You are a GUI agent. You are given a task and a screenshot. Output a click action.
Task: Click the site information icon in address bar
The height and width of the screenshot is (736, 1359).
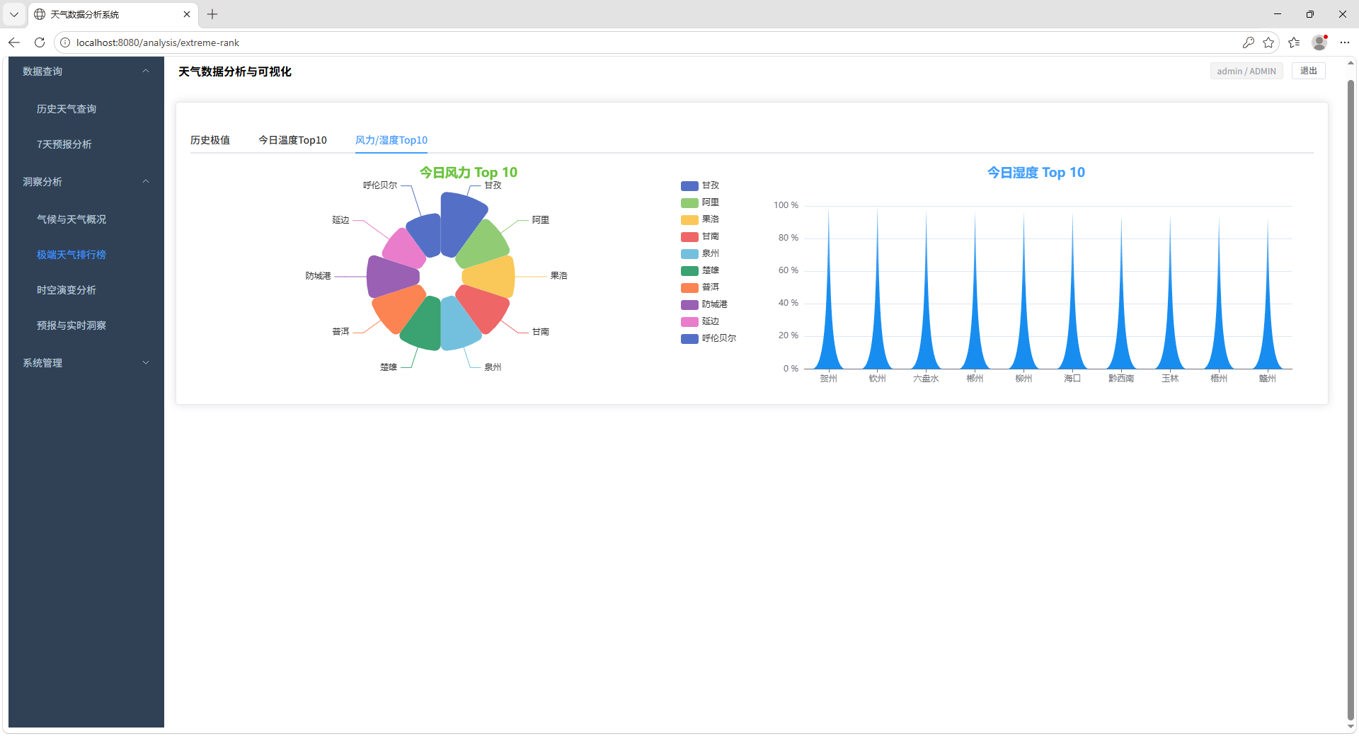(65, 42)
